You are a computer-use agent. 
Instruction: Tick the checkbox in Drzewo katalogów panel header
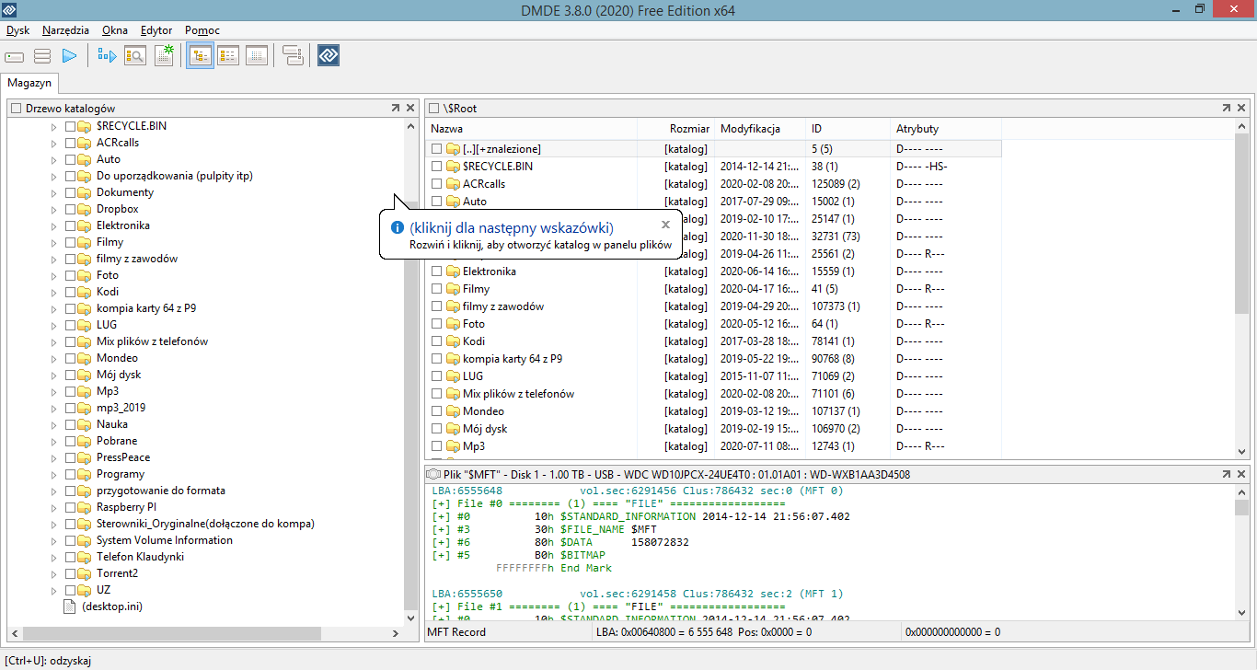[16, 109]
